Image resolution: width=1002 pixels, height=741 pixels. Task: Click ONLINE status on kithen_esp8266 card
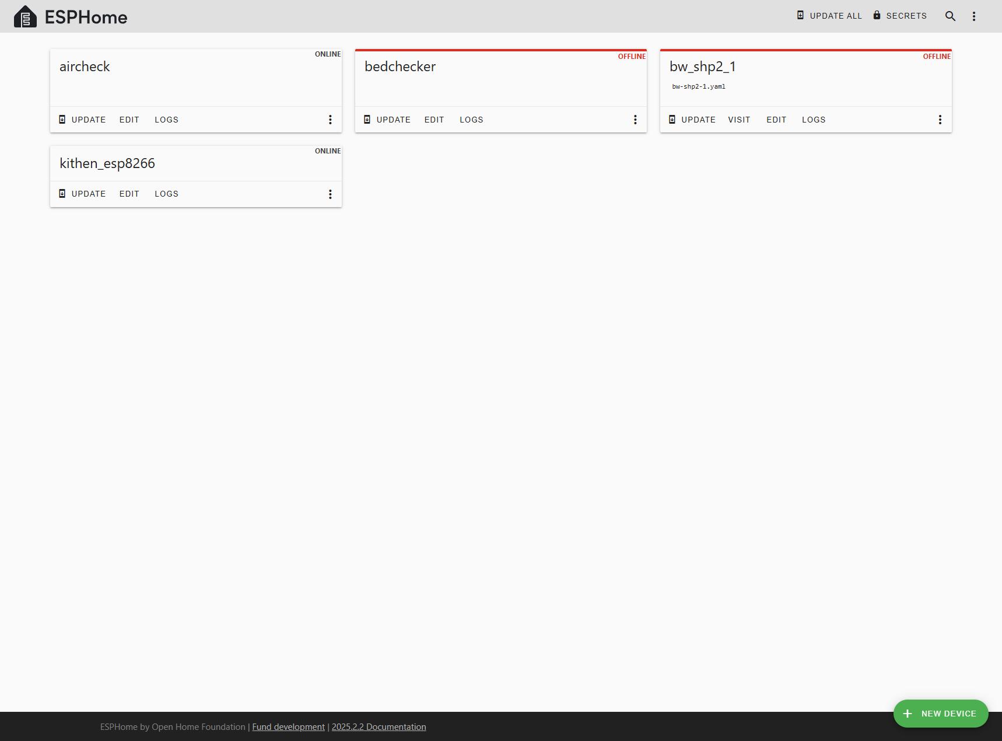pyautogui.click(x=328, y=151)
